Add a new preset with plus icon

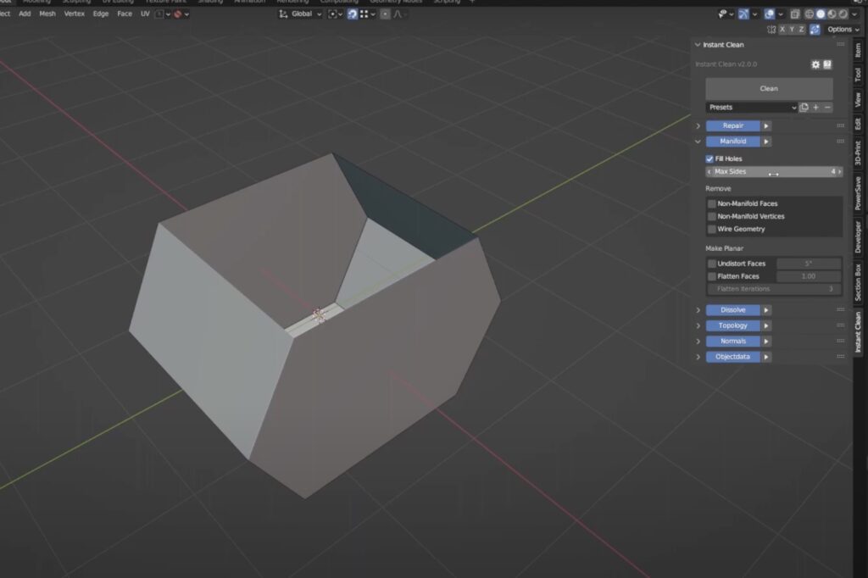point(816,108)
